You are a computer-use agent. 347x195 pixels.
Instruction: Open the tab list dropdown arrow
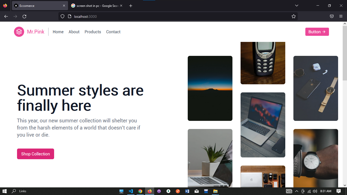point(296,5)
